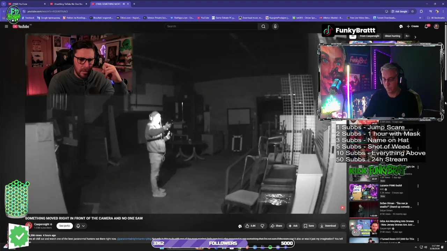
Task: Share the video via Share button
Action: 276,226
